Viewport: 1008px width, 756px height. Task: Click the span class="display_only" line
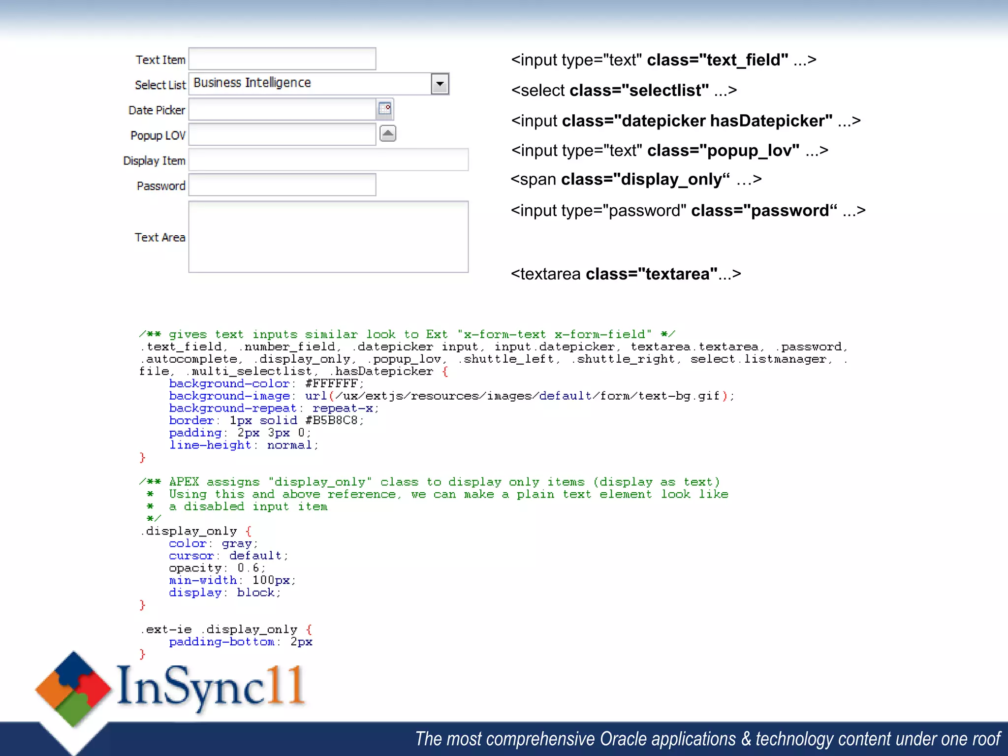coord(636,180)
